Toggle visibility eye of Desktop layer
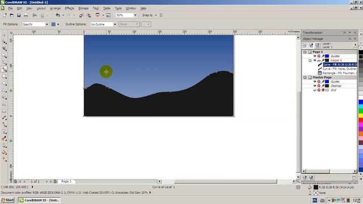This screenshot has height=204, width=363. coord(315,86)
